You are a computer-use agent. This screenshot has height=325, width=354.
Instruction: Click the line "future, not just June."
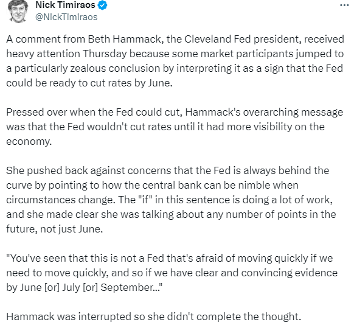coord(55,229)
